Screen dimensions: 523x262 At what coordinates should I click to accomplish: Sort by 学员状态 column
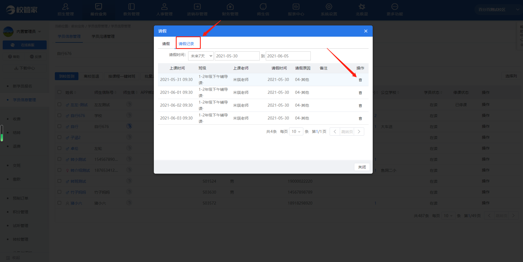(x=433, y=92)
